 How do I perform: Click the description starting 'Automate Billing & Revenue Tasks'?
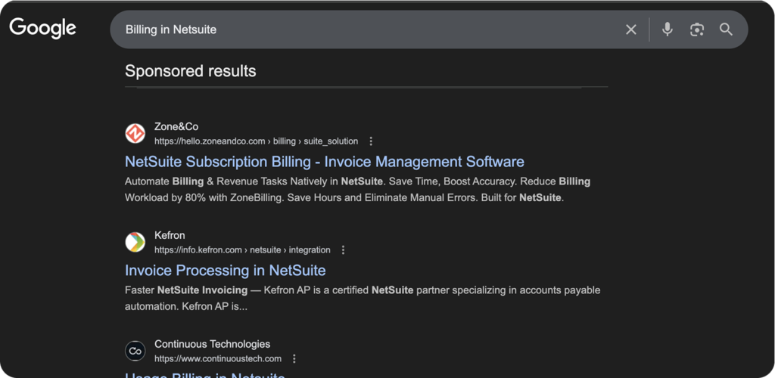pos(357,190)
